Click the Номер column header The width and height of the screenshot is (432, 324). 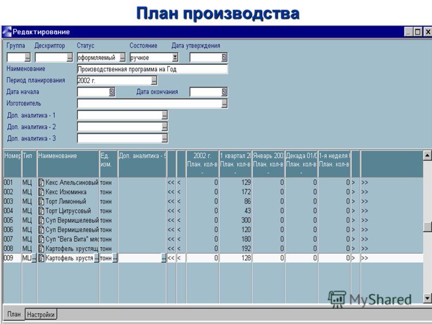point(12,164)
